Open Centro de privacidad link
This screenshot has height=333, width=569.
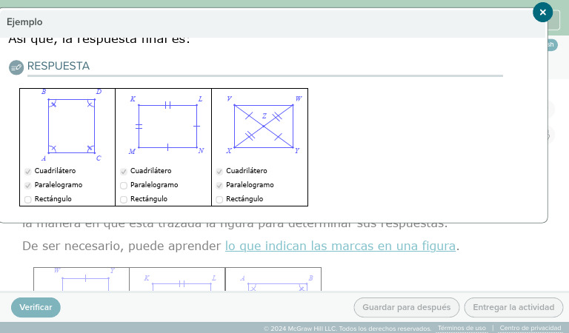530,328
